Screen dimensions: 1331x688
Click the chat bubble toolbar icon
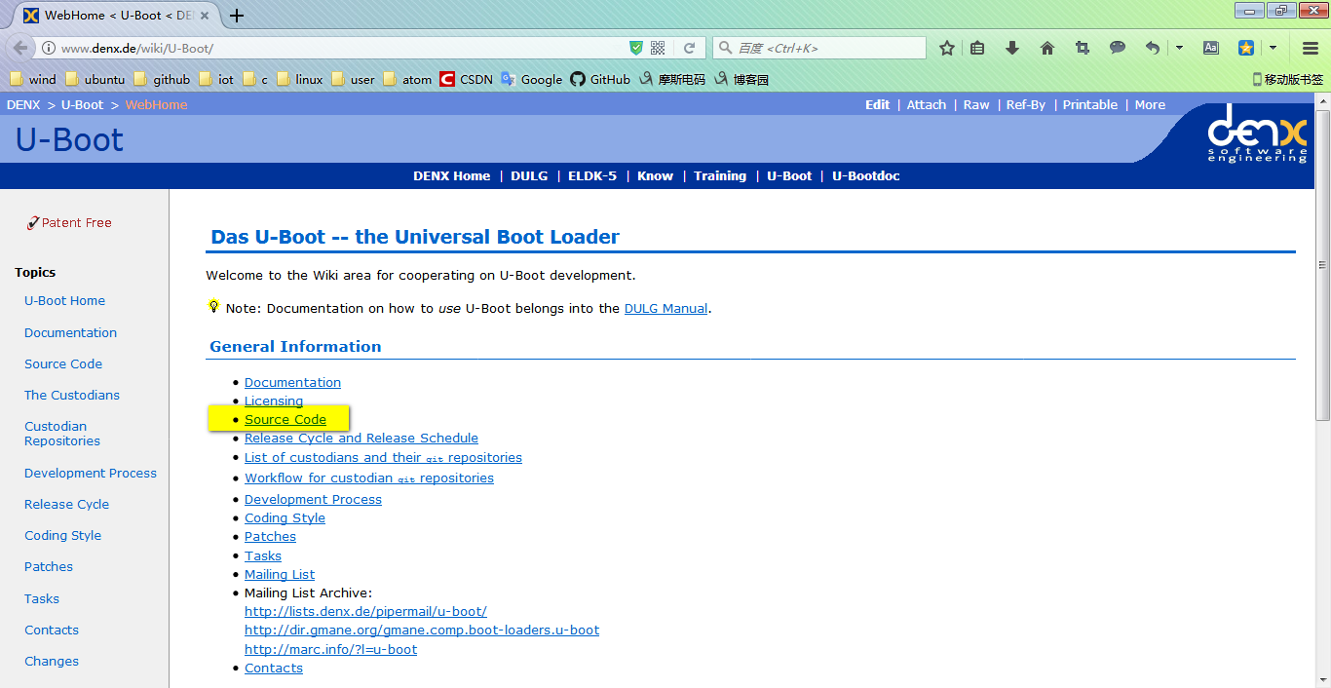1118,48
